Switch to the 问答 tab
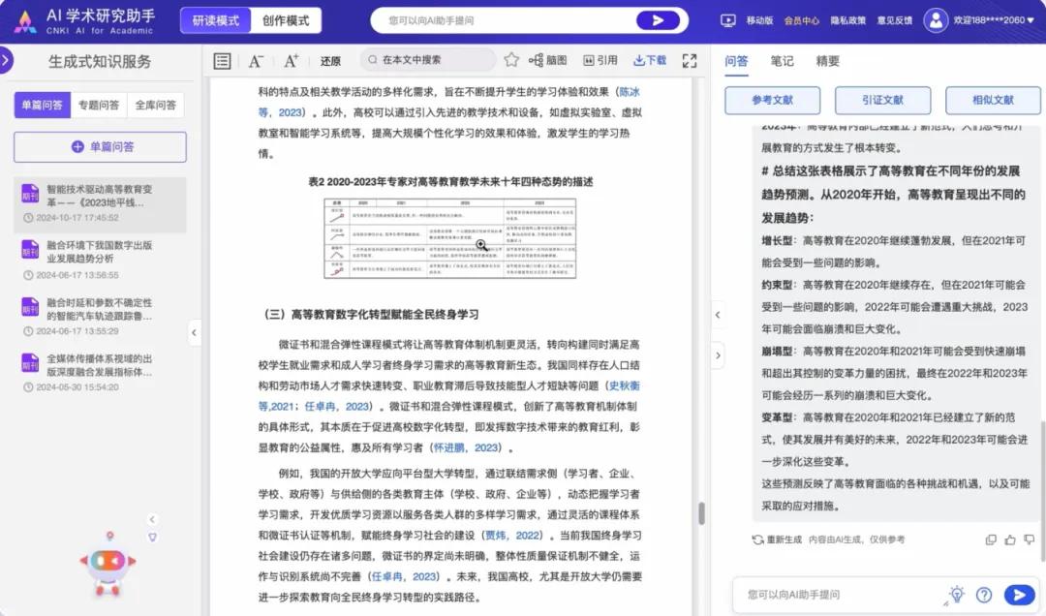Viewport: 1046px width, 616px height. click(x=736, y=61)
